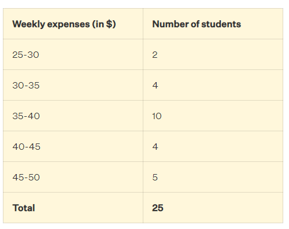Select the value 4 in 40-45 row
This screenshot has height=229, width=289.
click(155, 147)
